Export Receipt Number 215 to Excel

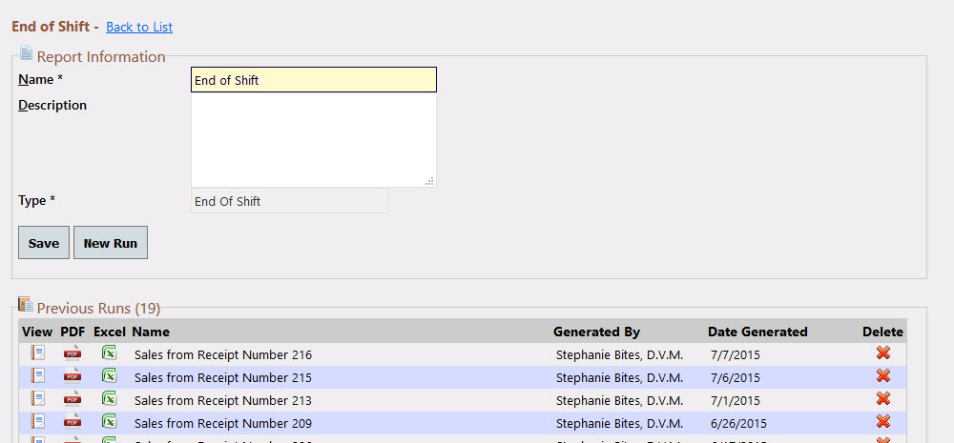point(109,376)
